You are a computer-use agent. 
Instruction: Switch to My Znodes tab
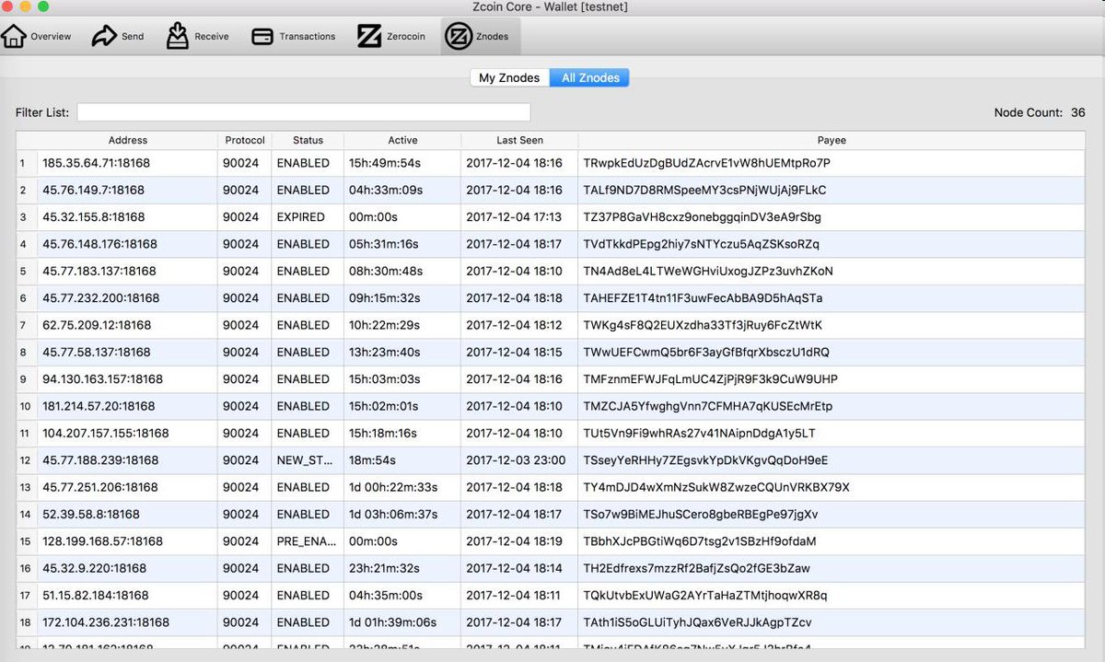509,77
